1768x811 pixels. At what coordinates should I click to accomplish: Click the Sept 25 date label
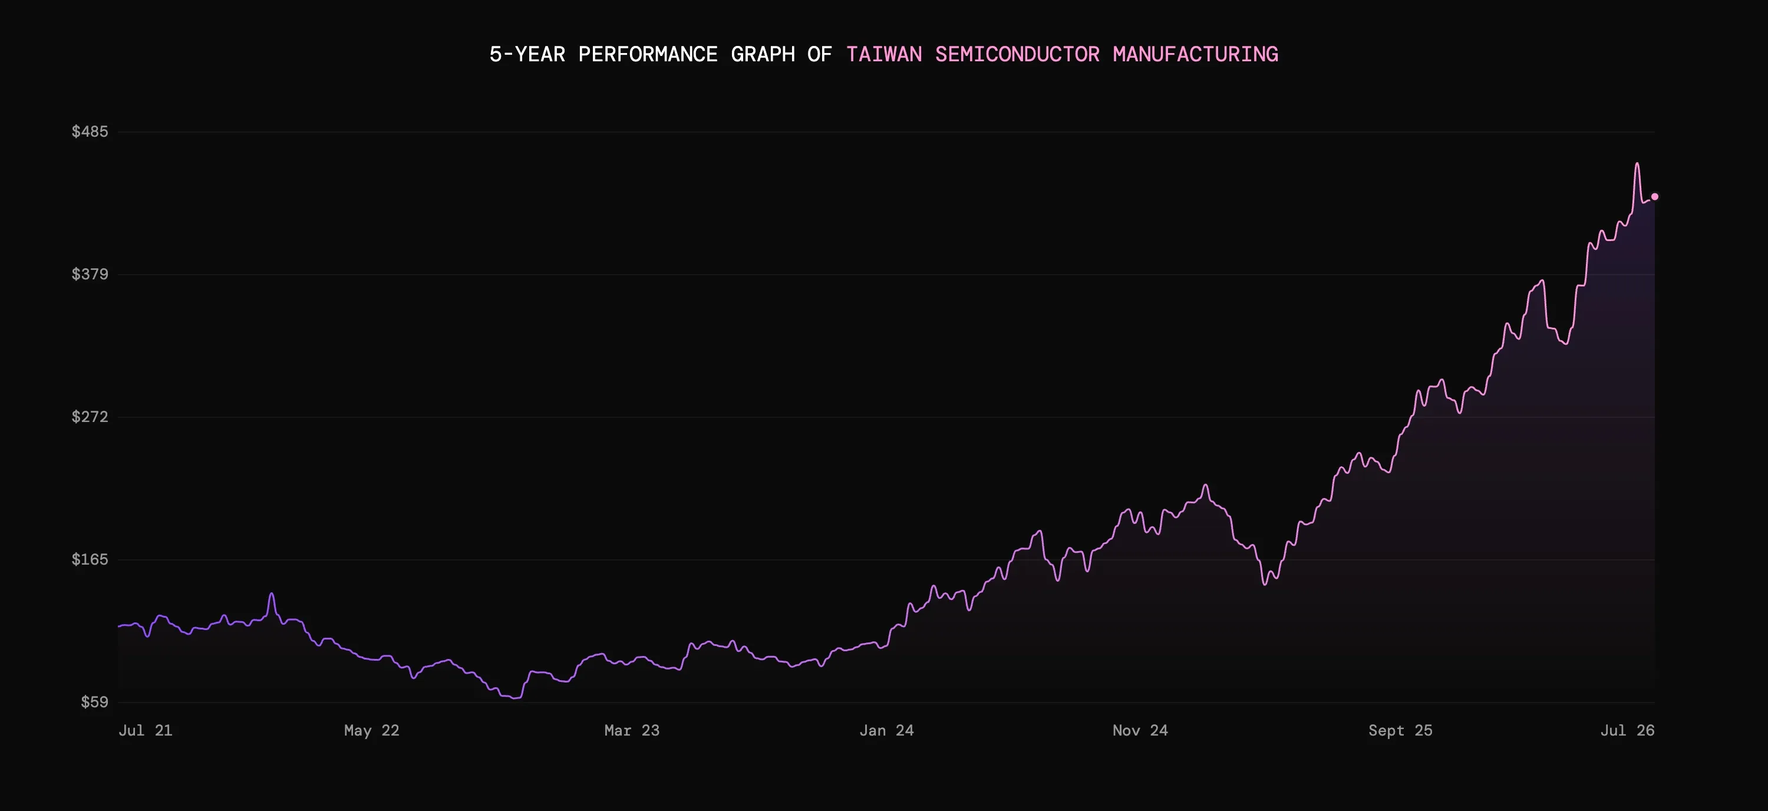(x=1400, y=730)
